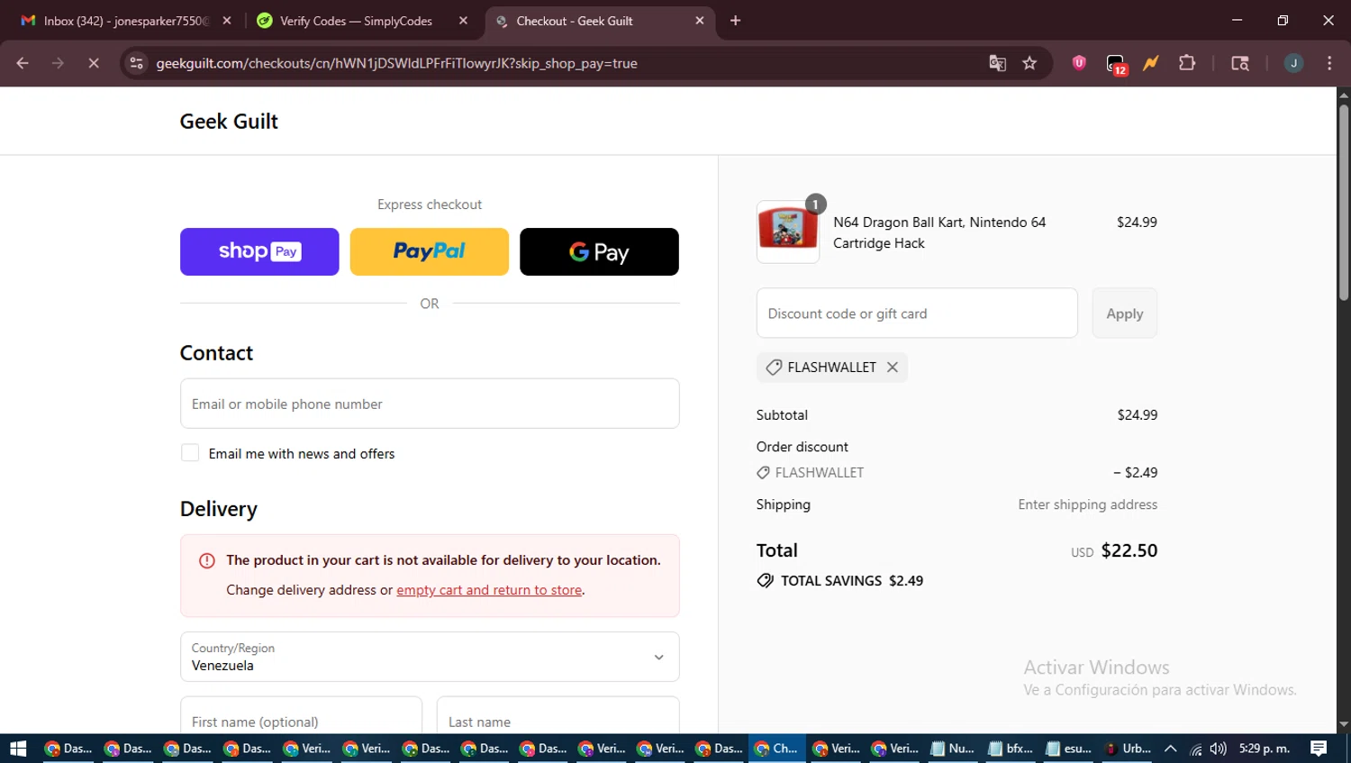Open Windows Start menu

pos(18,749)
